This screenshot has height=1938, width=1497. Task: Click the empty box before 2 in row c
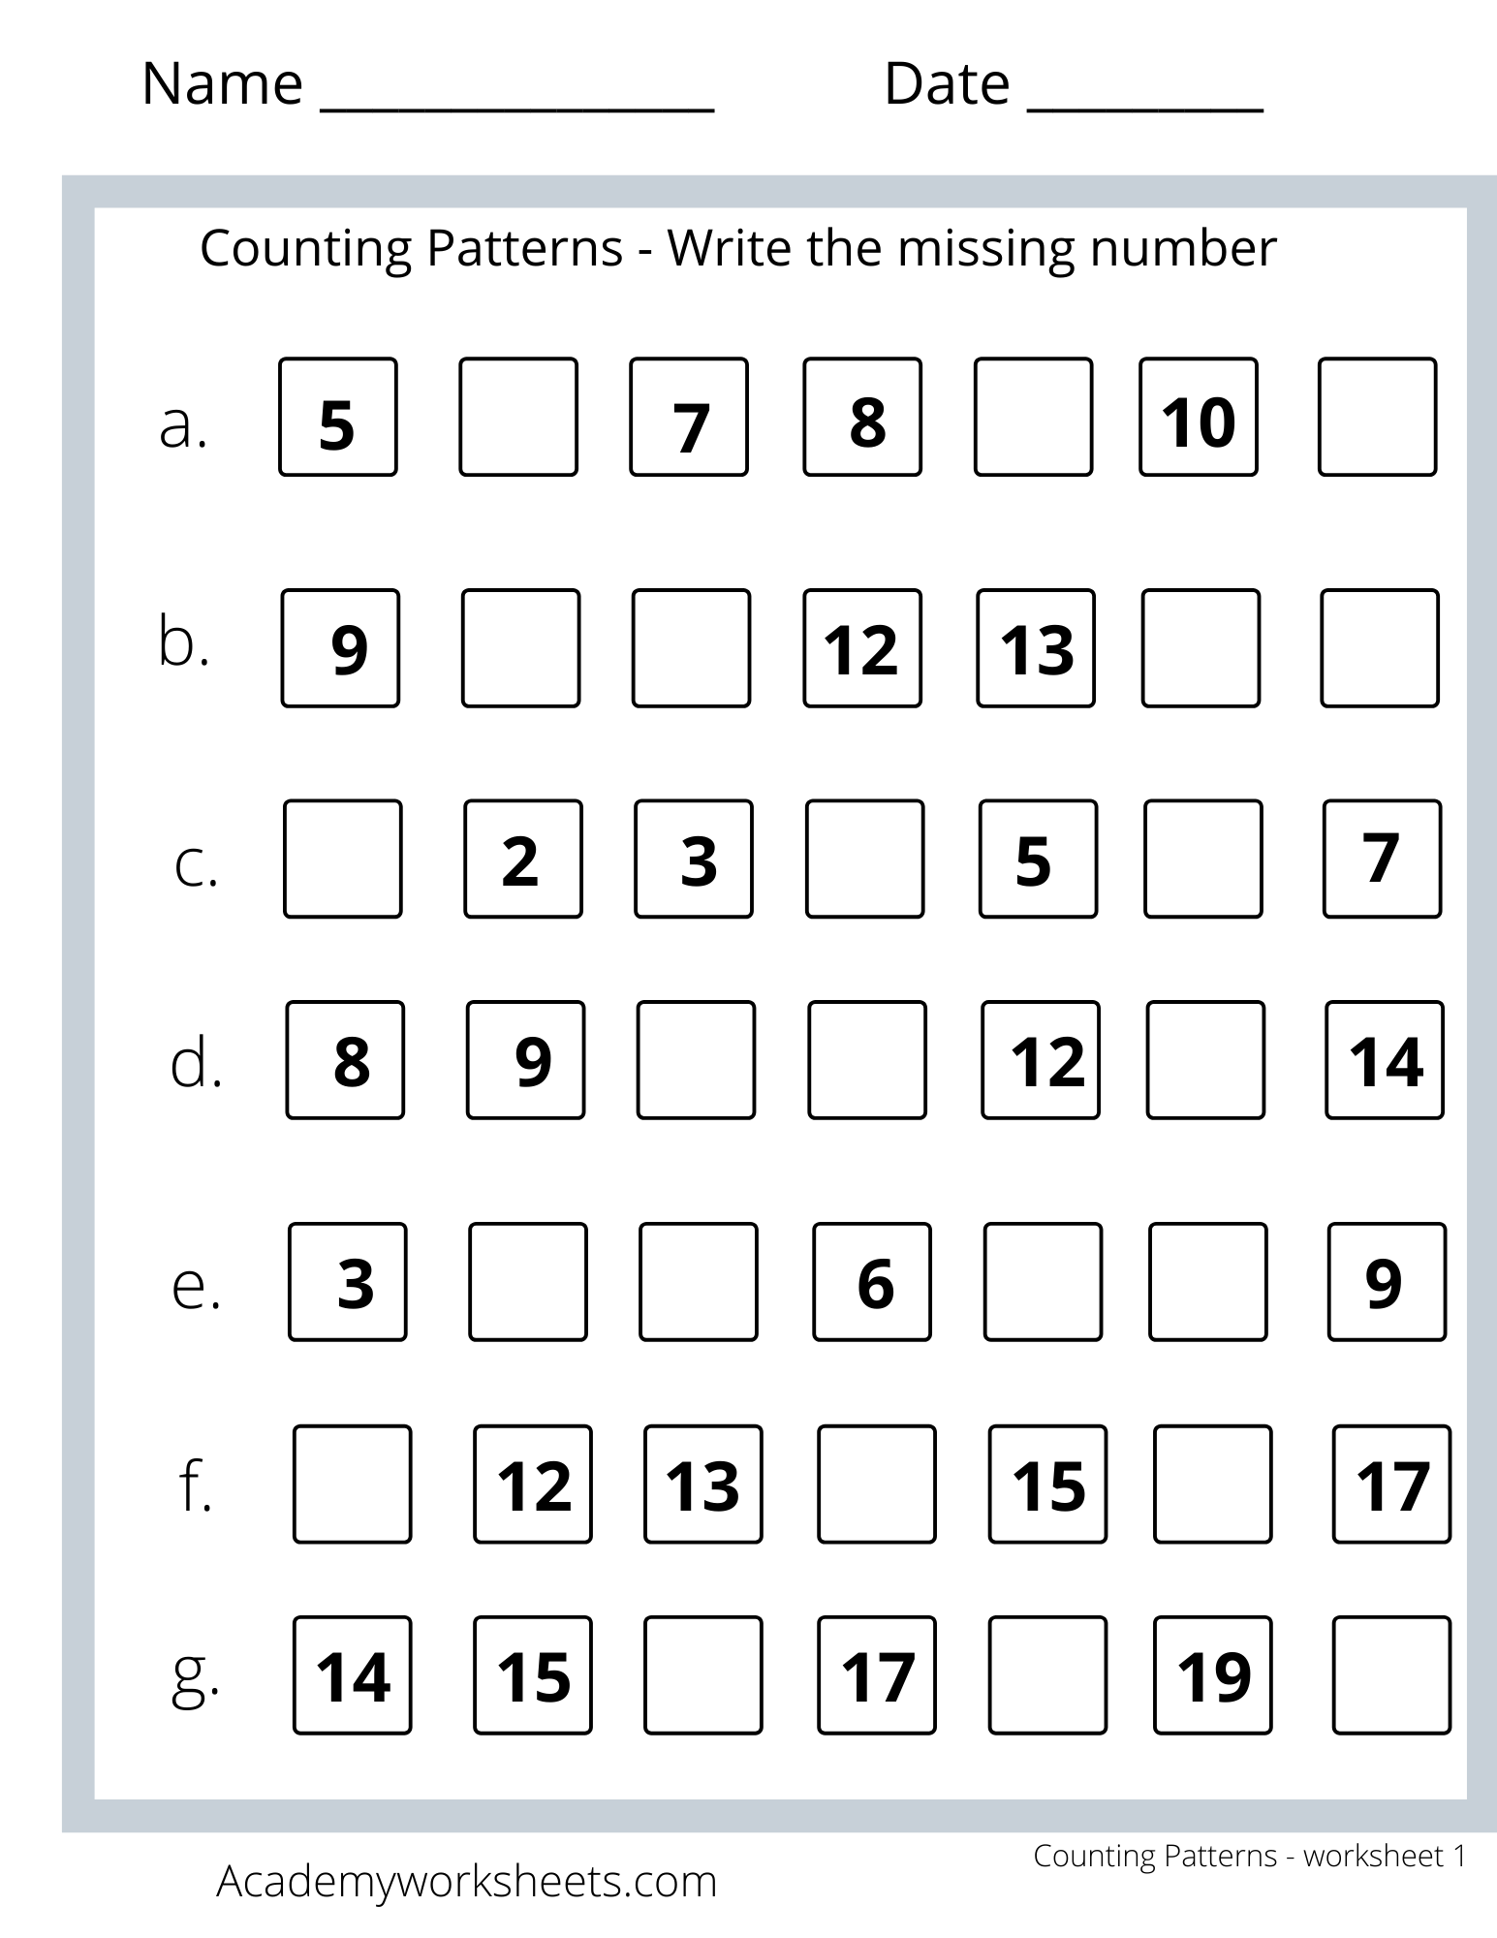click(343, 859)
